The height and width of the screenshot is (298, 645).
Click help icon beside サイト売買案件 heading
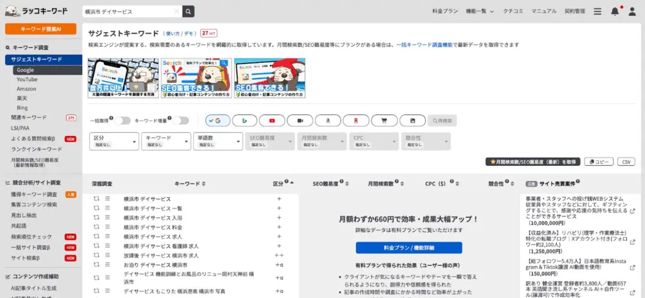(x=578, y=182)
